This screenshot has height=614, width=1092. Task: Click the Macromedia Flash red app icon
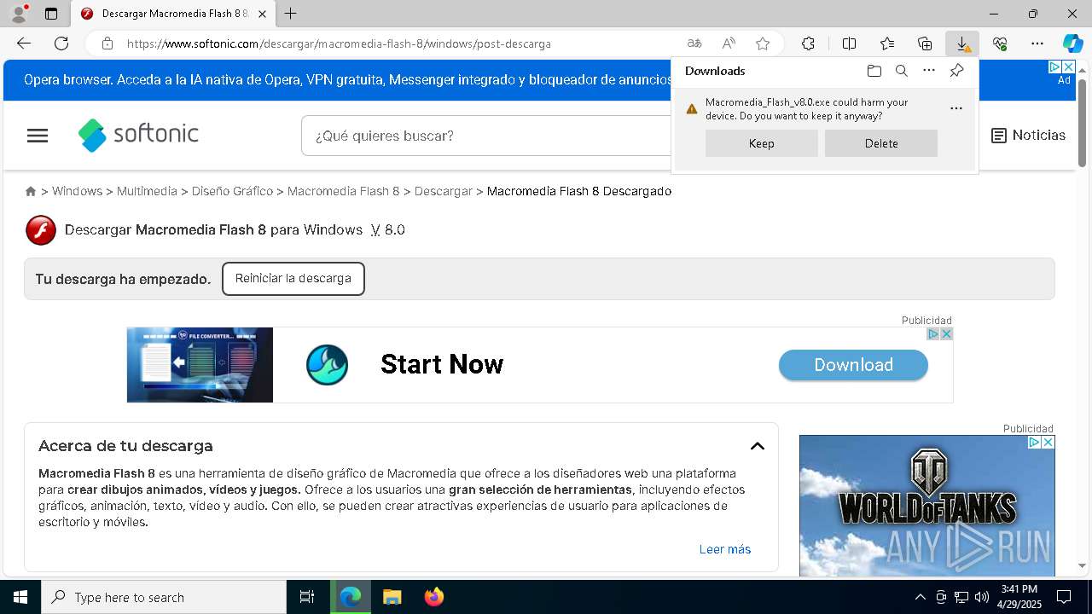[41, 230]
